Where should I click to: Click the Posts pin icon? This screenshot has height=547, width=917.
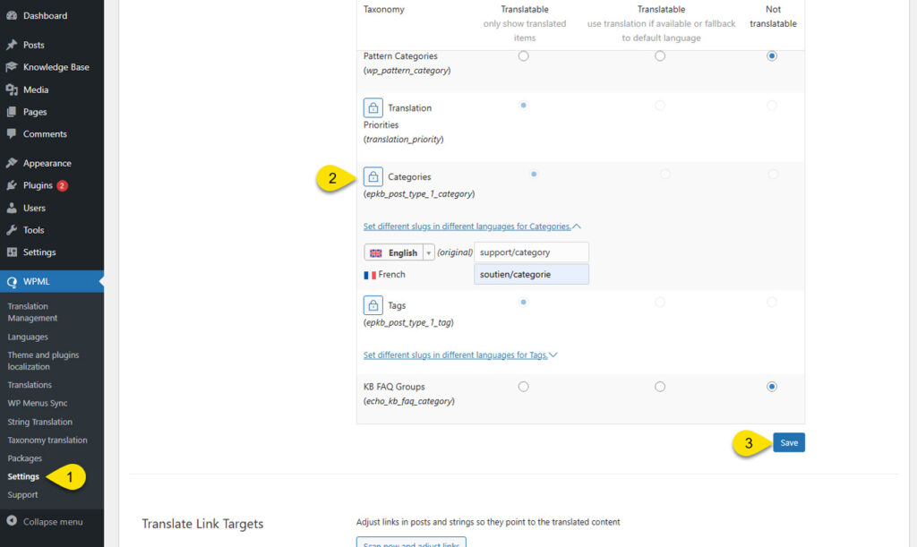[11, 45]
